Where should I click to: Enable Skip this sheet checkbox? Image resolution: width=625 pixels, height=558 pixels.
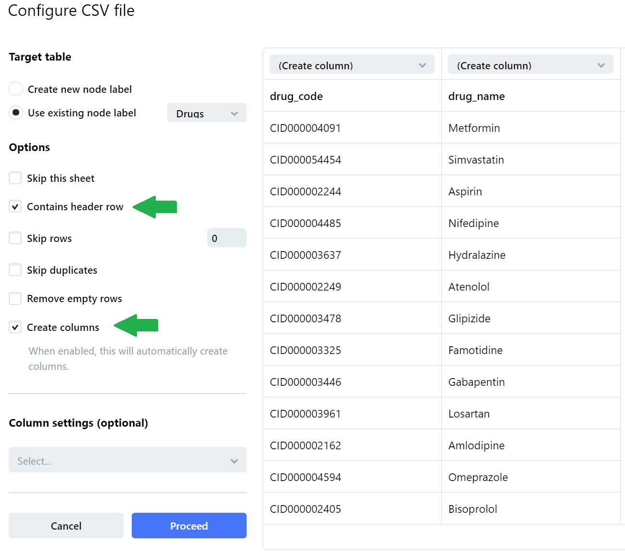click(x=15, y=178)
